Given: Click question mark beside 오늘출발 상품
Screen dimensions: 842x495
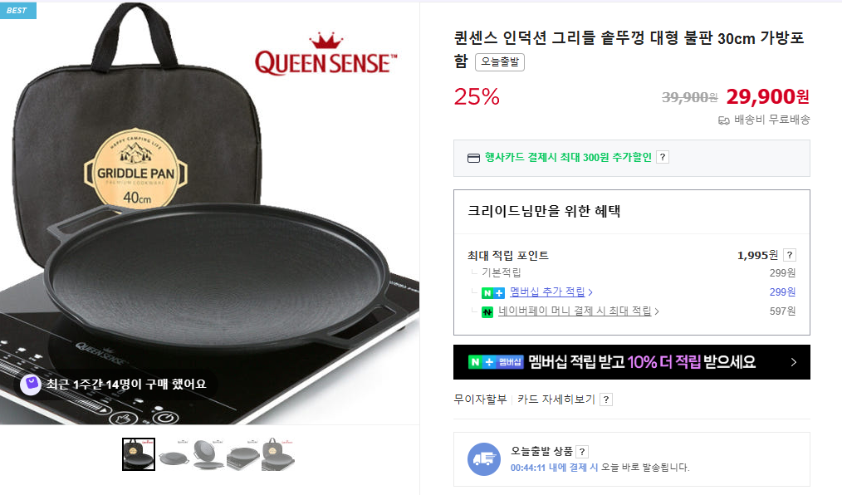Looking at the screenshot, I should coord(581,452).
